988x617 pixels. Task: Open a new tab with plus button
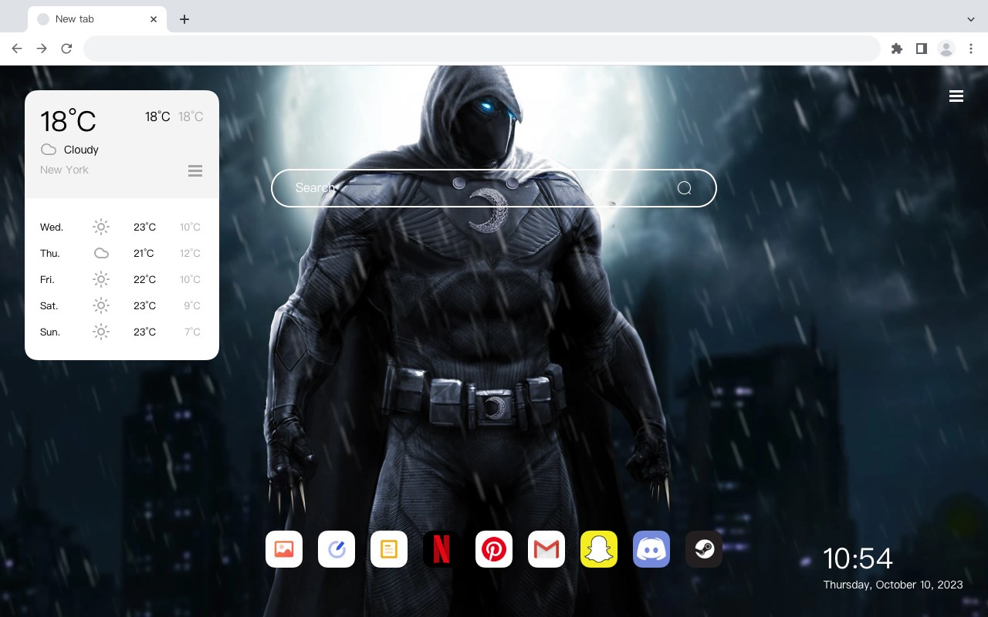[x=184, y=19]
